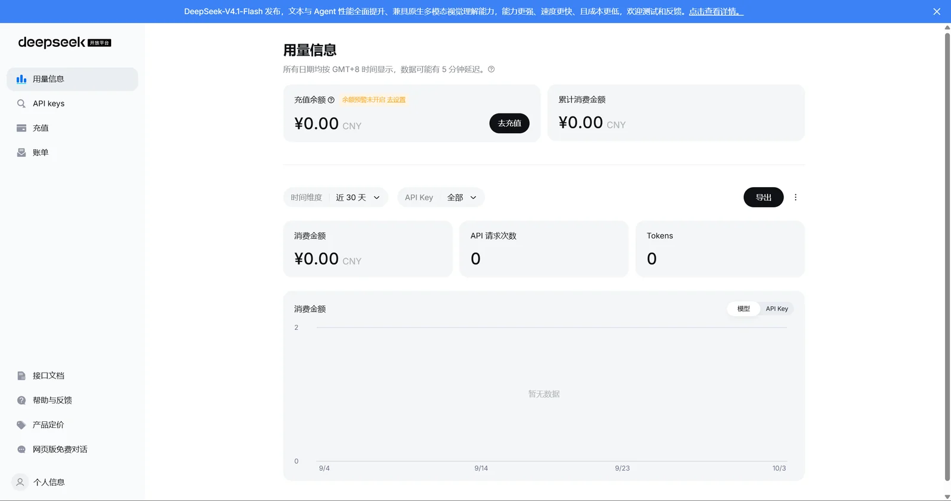The image size is (951, 501).
Task: Click the 暂无数据 text in the chart
Action: [x=544, y=394]
